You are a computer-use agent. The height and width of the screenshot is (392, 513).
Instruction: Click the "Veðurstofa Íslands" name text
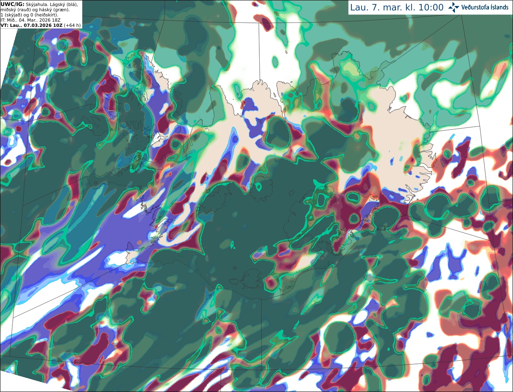(x=485, y=7)
